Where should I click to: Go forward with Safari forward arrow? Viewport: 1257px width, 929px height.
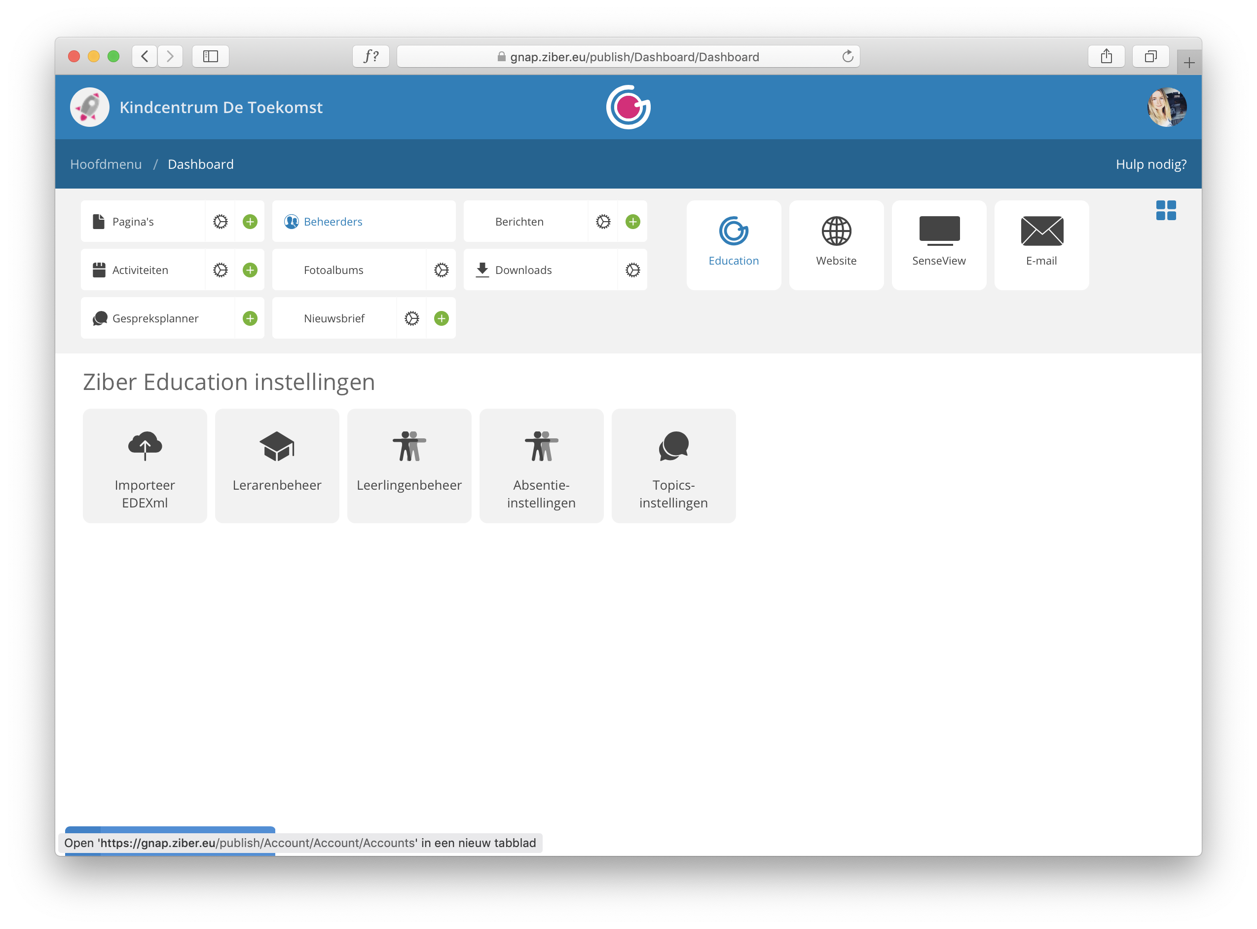170,56
